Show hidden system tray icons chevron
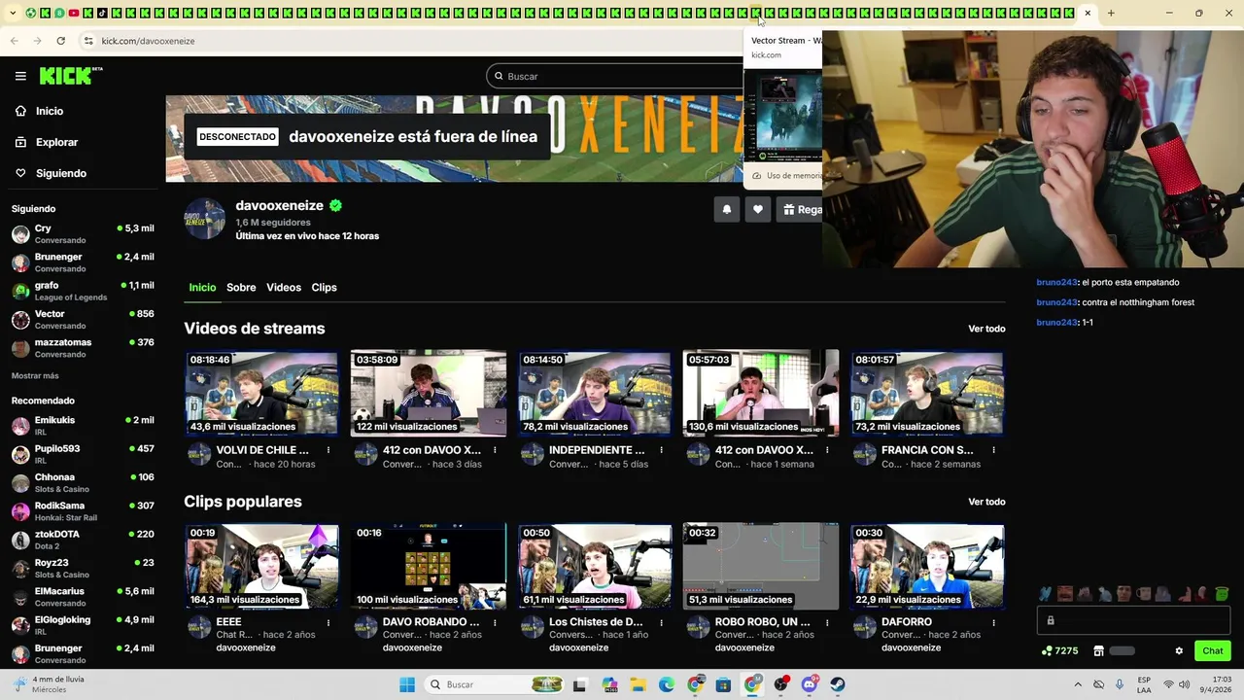Viewport: 1244px width, 700px height. 1077,684
